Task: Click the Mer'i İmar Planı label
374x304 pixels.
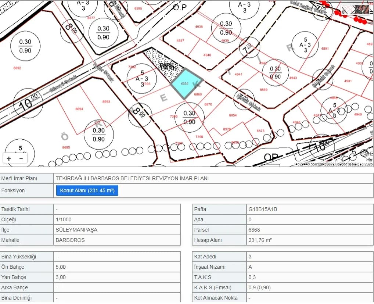Action: [19, 178]
